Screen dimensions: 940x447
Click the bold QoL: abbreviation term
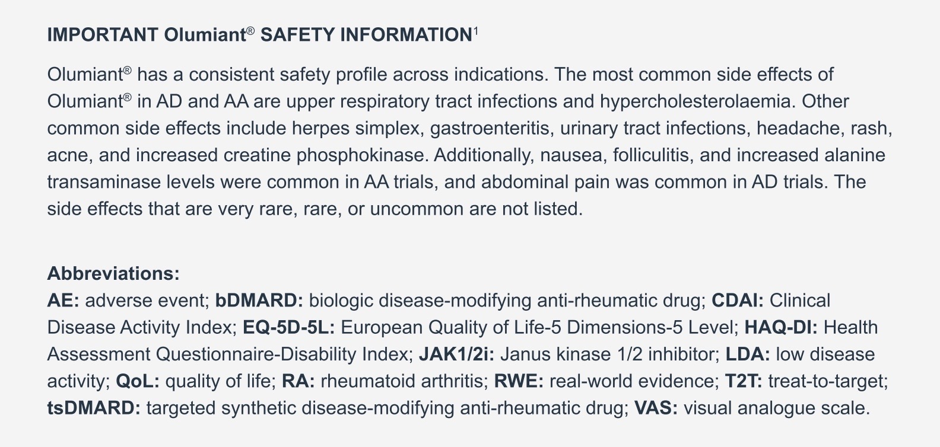(x=138, y=381)
